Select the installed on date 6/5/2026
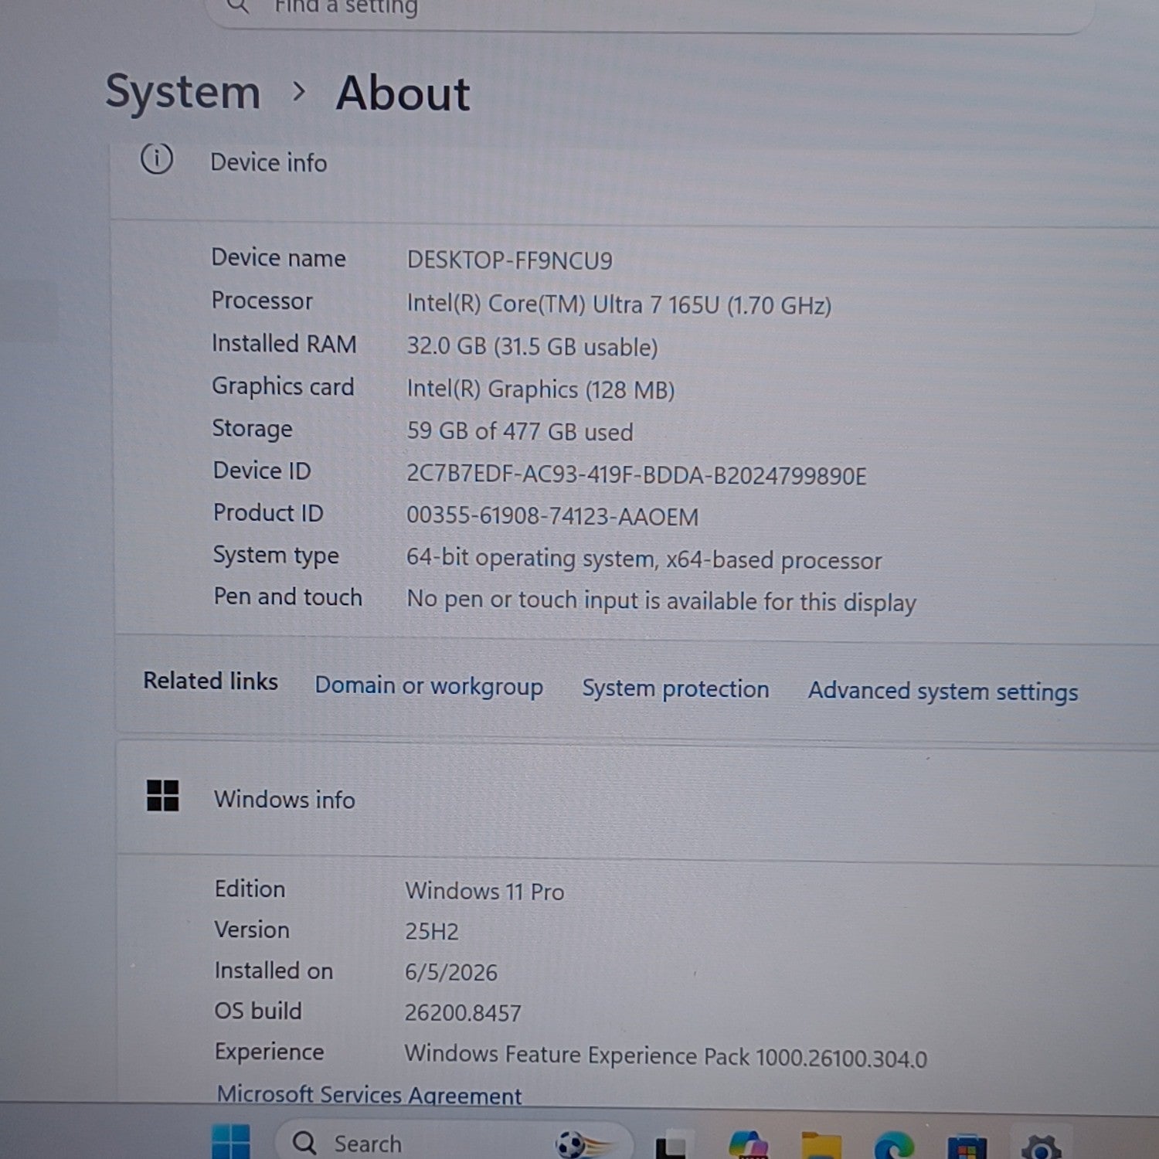 [451, 972]
